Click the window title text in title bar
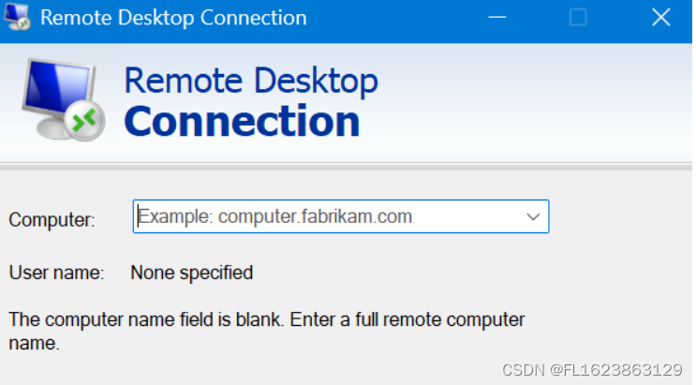 [x=173, y=17]
